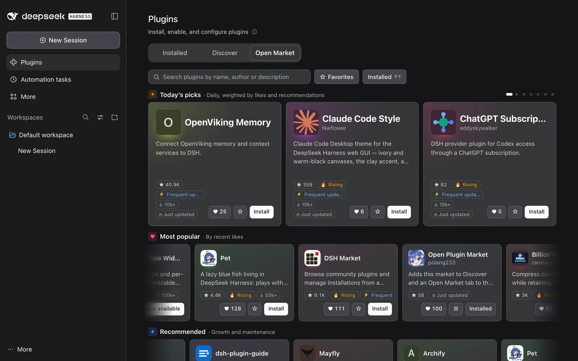
Task: Install the DSH Market plugin
Action: (x=380, y=309)
